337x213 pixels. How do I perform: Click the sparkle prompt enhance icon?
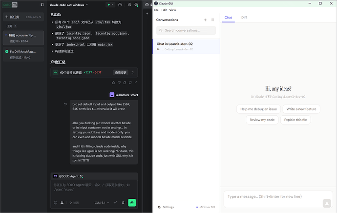(x=115, y=203)
